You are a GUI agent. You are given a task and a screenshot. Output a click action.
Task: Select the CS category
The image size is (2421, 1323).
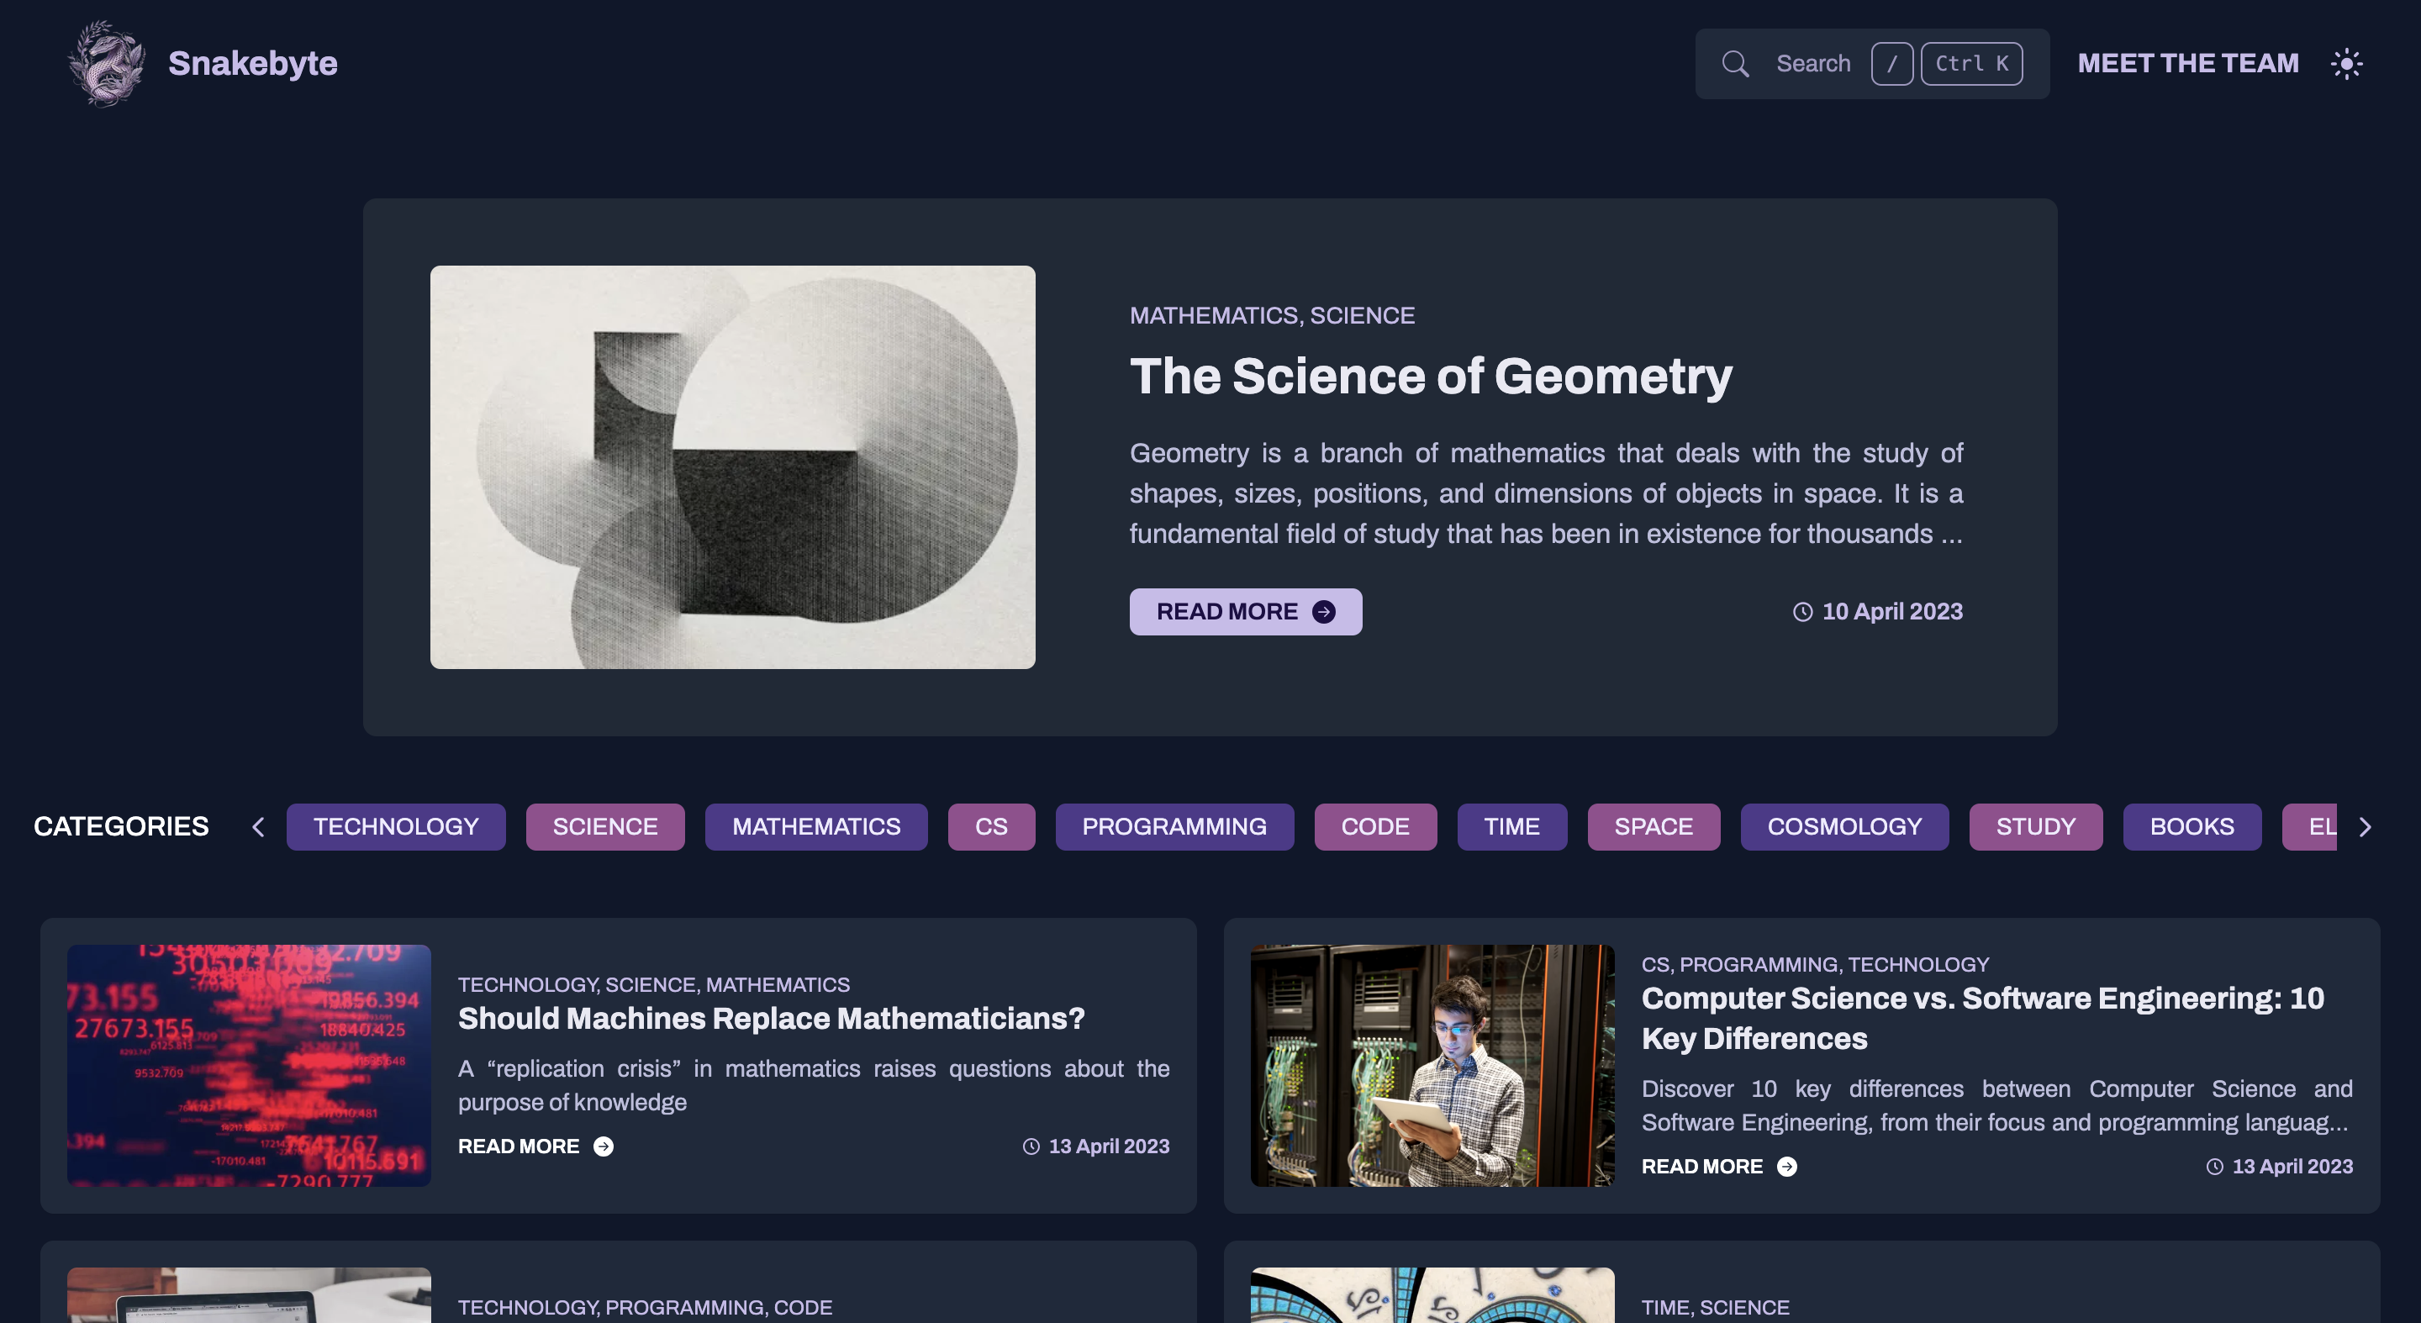click(992, 827)
